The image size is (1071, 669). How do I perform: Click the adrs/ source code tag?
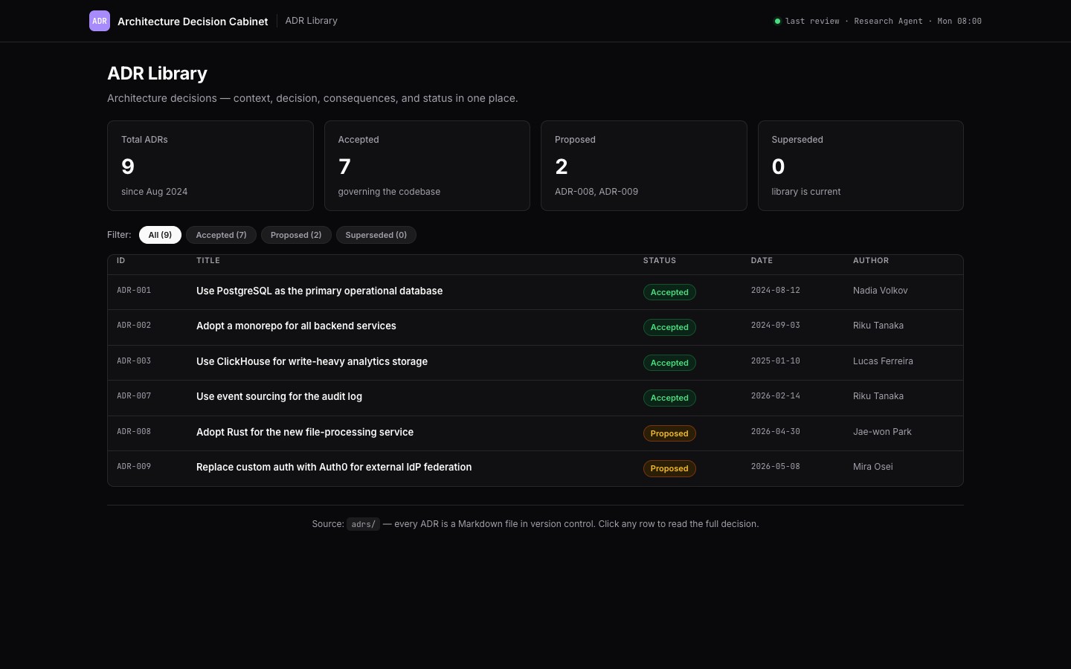point(363,524)
